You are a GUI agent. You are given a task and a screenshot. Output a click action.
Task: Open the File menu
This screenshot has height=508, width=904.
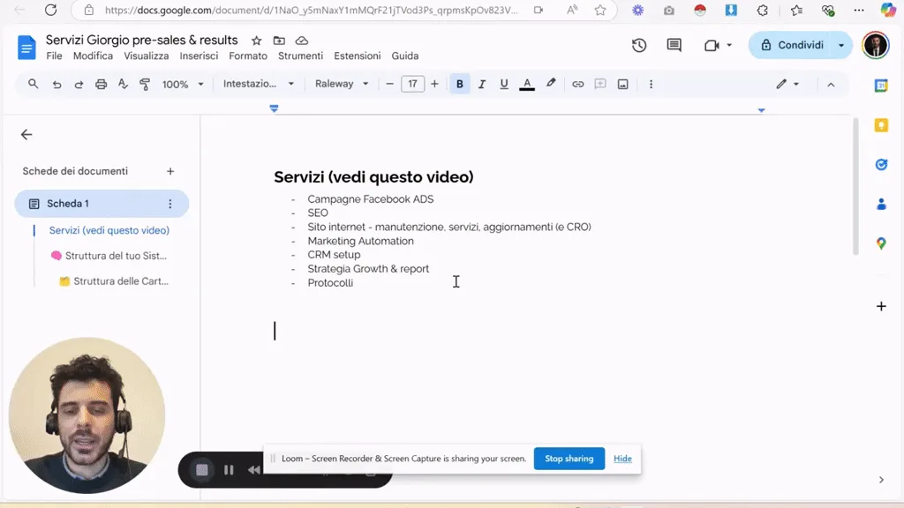(x=54, y=56)
